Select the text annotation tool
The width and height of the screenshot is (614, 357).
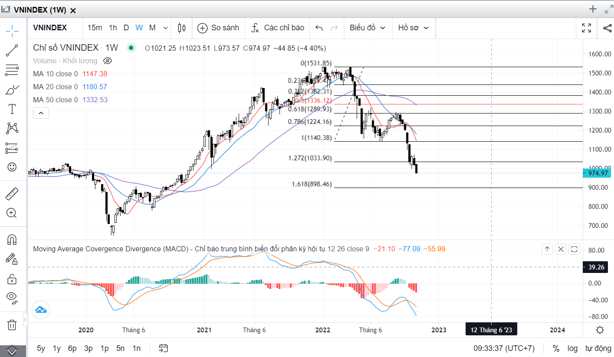pyautogui.click(x=12, y=109)
